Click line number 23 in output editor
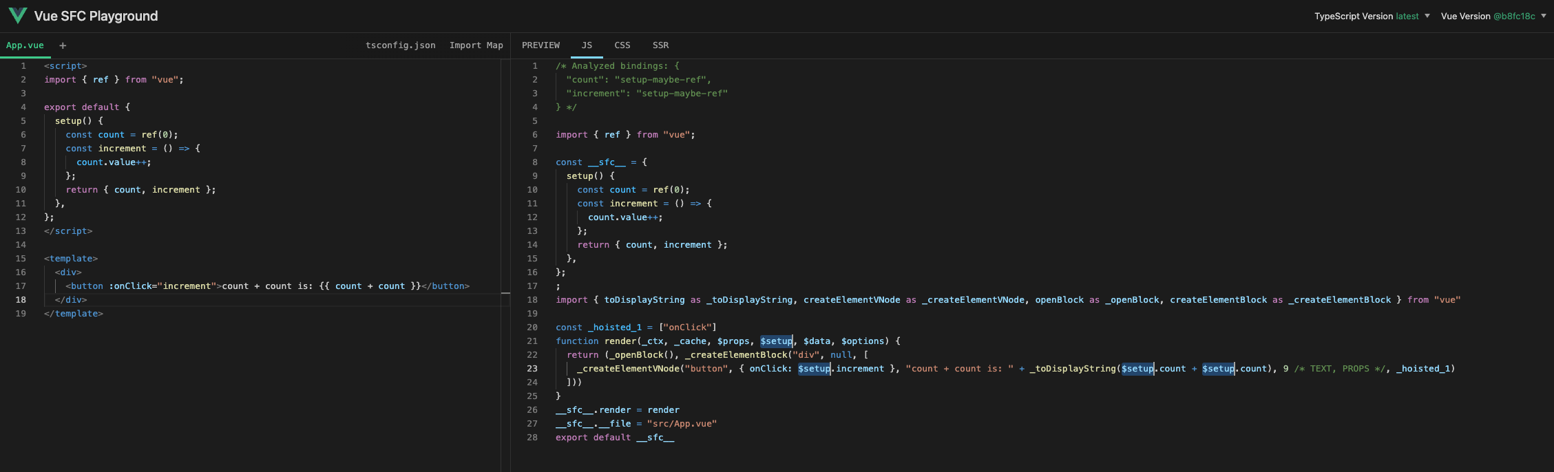The height and width of the screenshot is (472, 1554). [x=532, y=369]
